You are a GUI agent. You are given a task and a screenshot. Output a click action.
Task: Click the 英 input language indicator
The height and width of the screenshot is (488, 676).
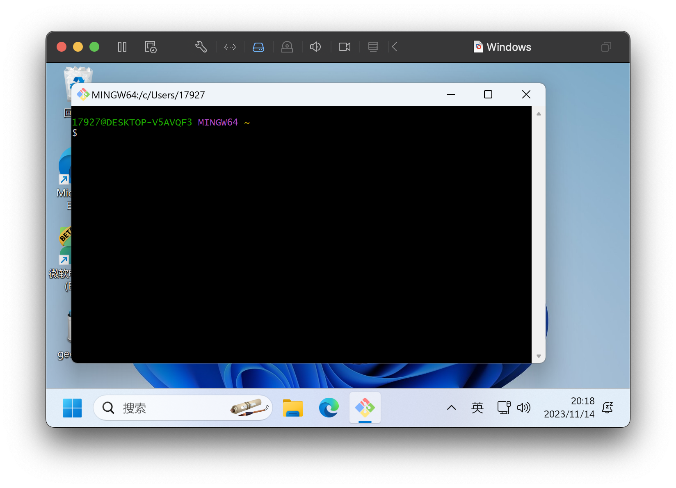[477, 408]
